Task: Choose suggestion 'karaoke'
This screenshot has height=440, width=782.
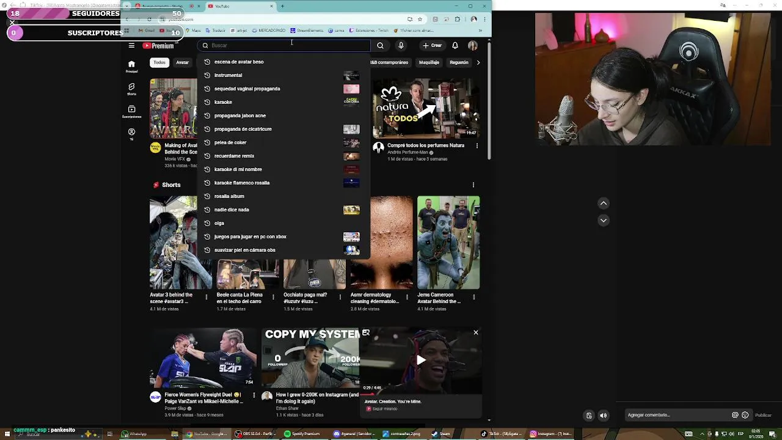Action: [283, 102]
